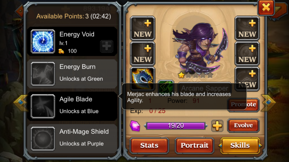289x162 pixels.
Task: Click the Evolve button
Action: tap(243, 125)
